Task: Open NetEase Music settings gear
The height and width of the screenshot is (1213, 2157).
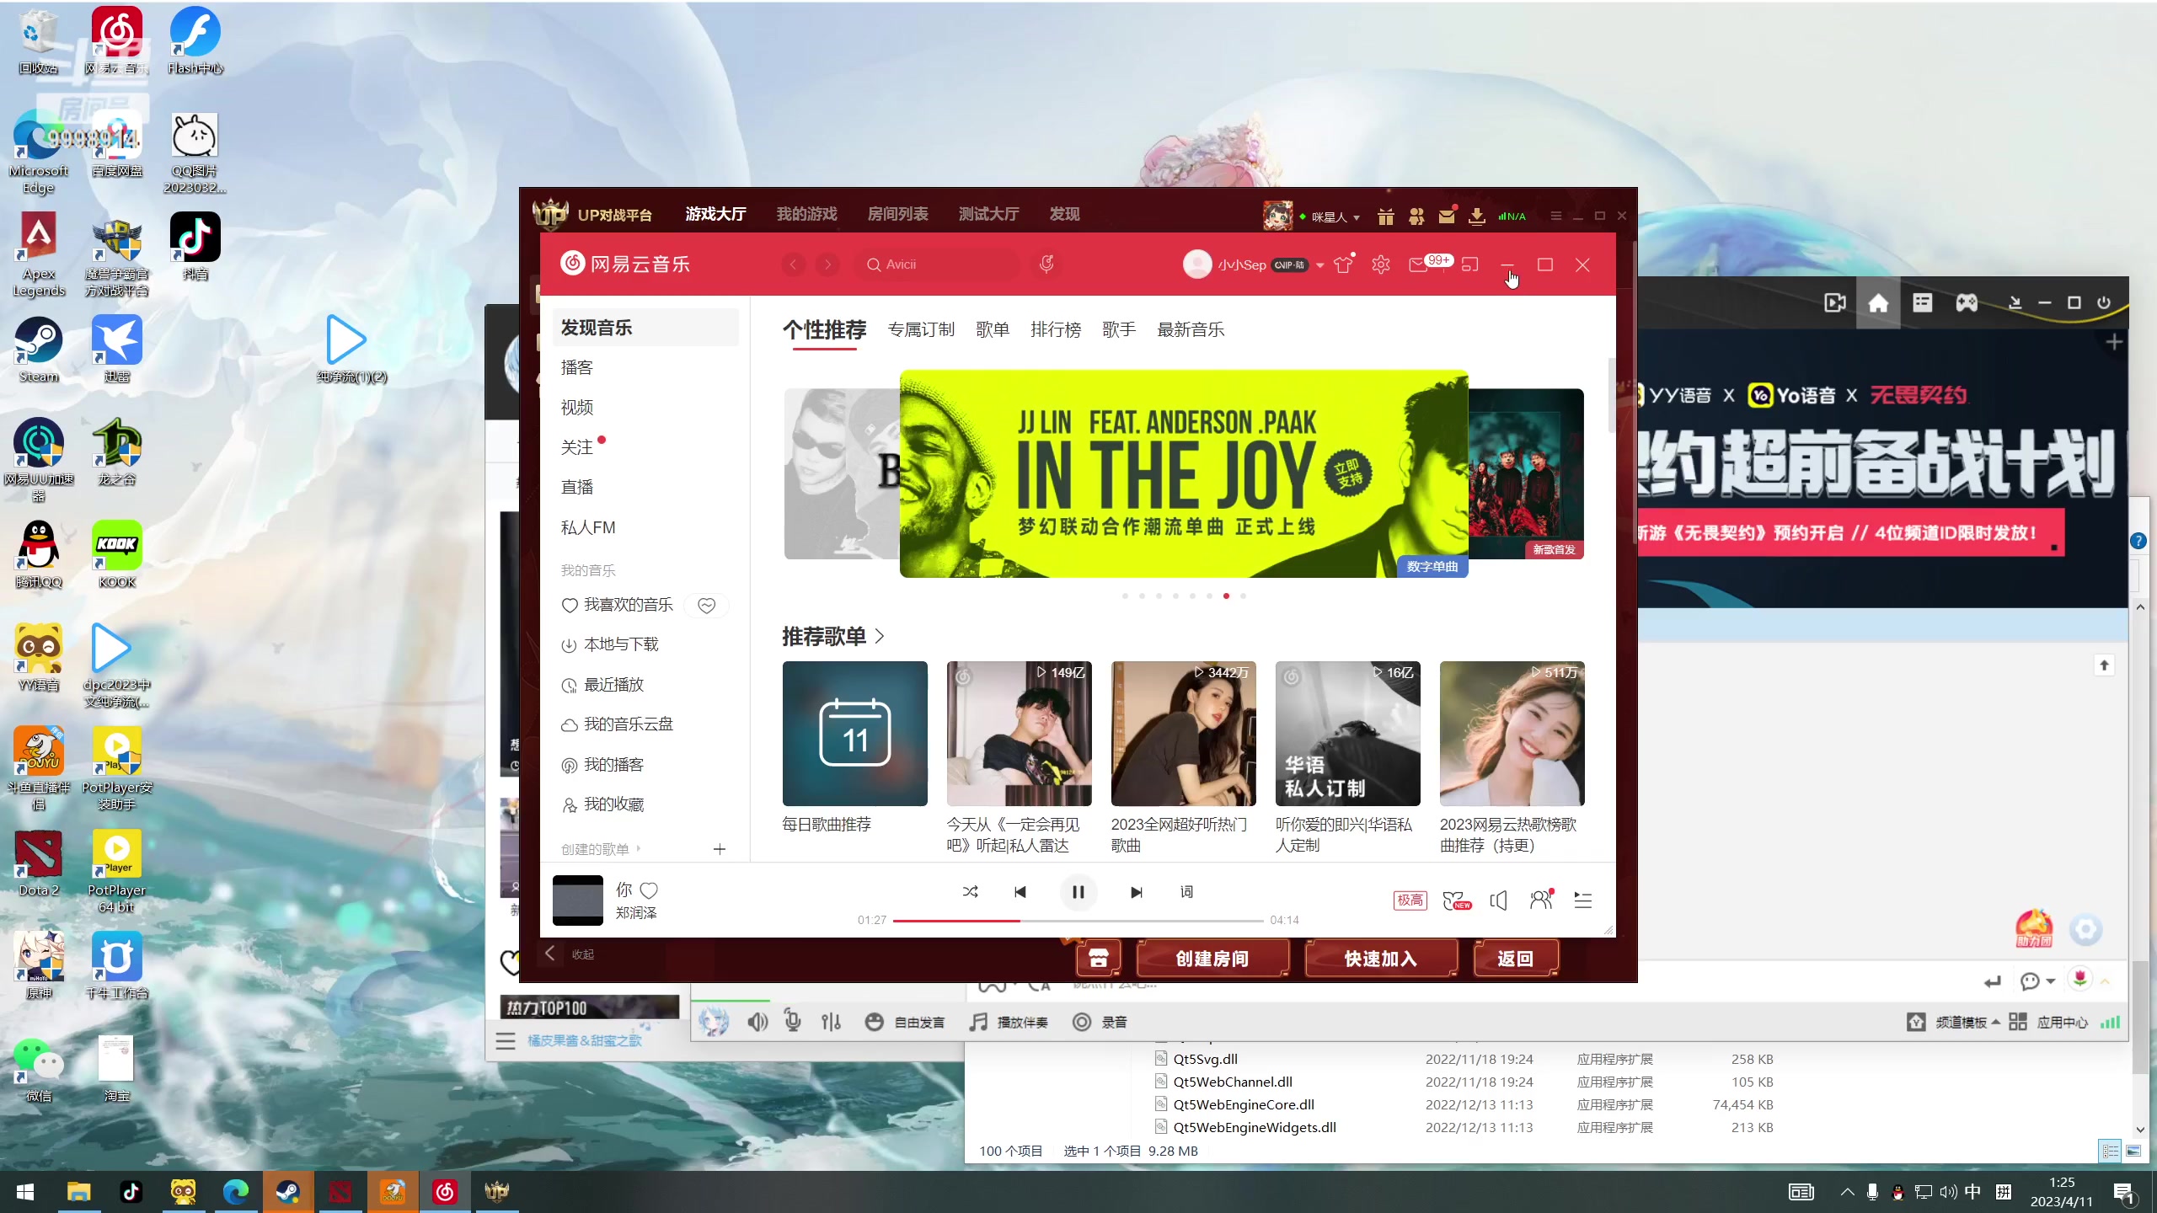Action: [1380, 265]
